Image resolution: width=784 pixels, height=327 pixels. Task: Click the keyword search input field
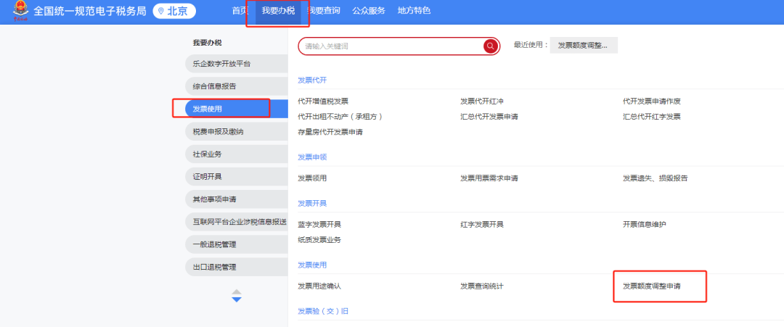(x=391, y=46)
